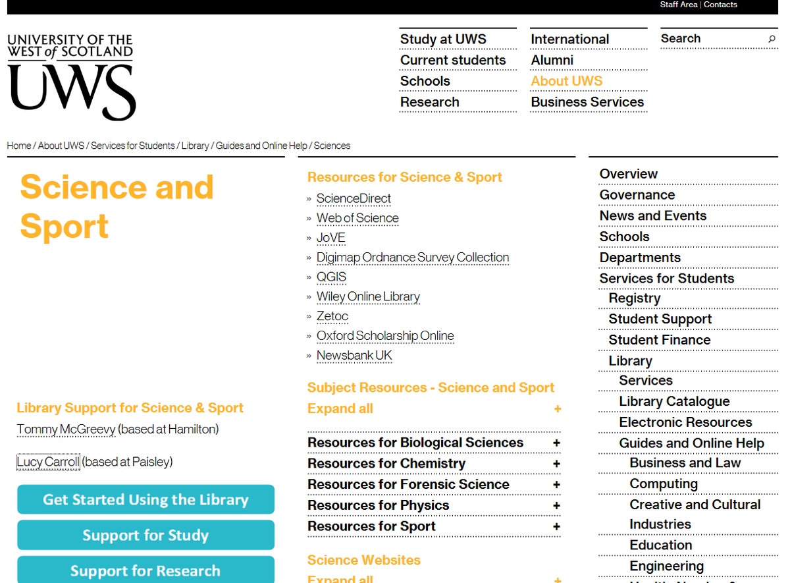The width and height of the screenshot is (790, 583).
Task: Open the Study at UWS menu
Action: coord(442,40)
